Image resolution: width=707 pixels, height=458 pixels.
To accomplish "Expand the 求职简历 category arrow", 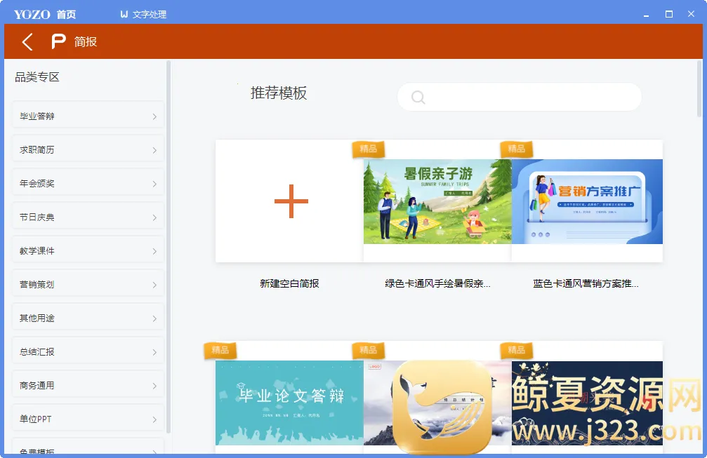I will tap(154, 150).
